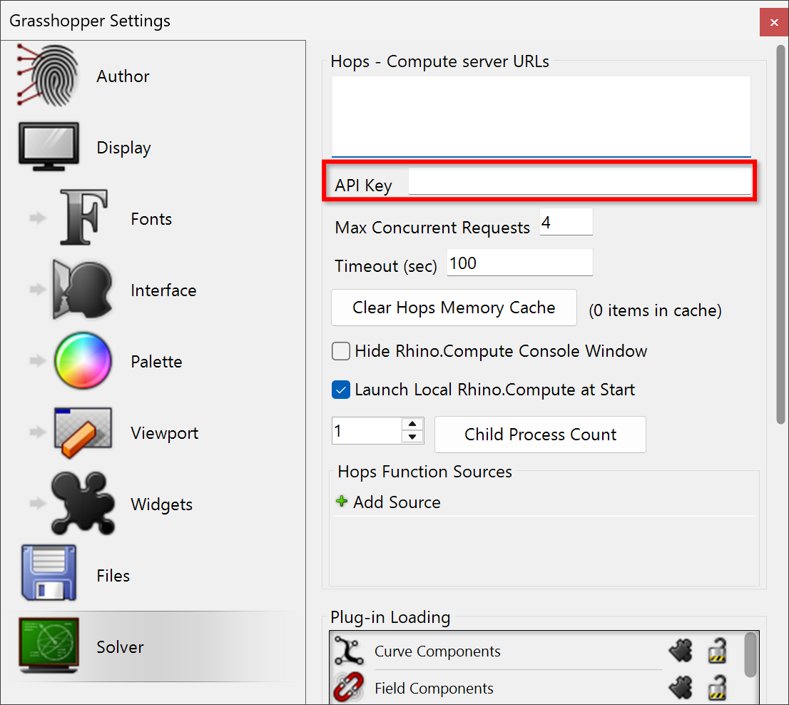This screenshot has height=705, width=789.
Task: Open the Widgets splat icon
Action: coord(83,504)
